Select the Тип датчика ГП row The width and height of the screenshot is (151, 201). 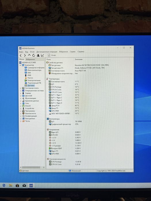[x=77, y=68]
